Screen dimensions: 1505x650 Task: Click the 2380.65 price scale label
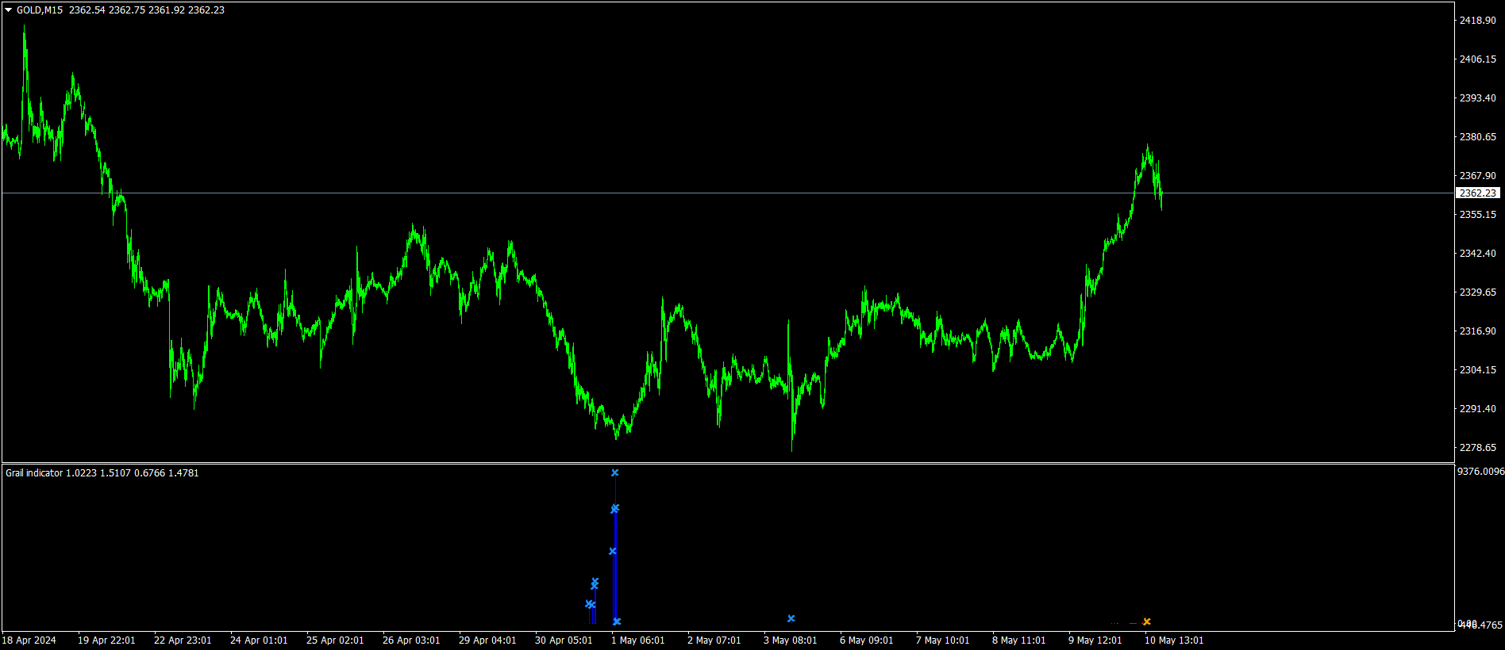(1478, 137)
